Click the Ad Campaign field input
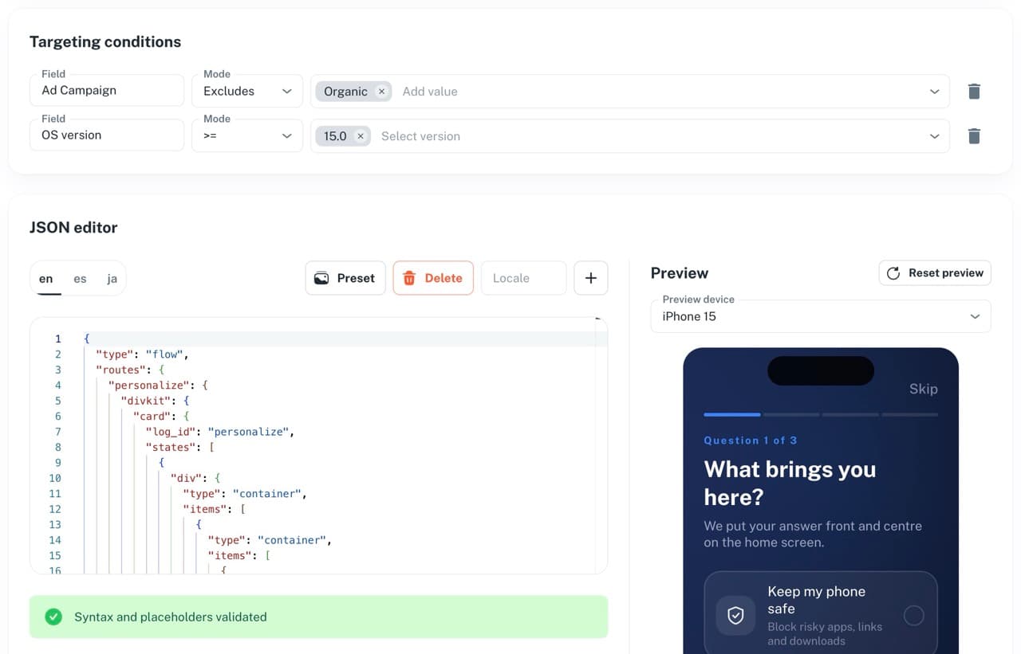Viewport: 1021px width, 654px height. click(x=107, y=91)
